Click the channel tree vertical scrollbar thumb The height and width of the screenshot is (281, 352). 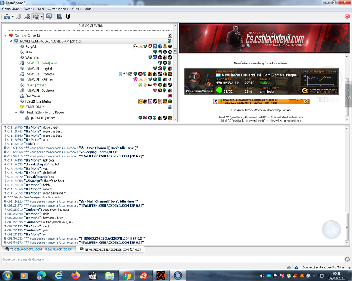pos(175,51)
